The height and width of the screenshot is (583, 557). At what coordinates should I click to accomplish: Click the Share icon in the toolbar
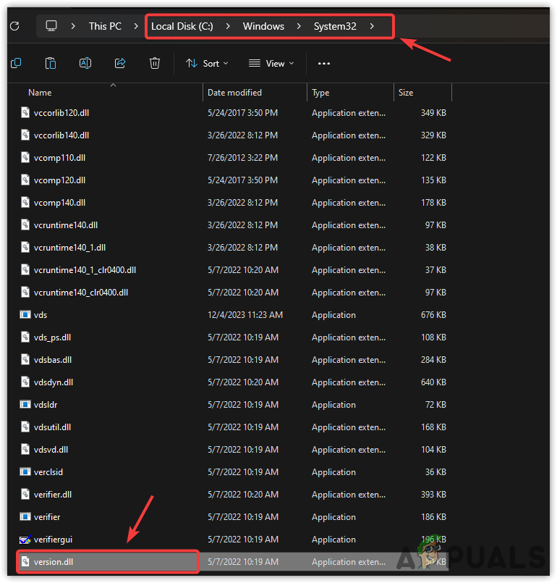[x=120, y=63]
